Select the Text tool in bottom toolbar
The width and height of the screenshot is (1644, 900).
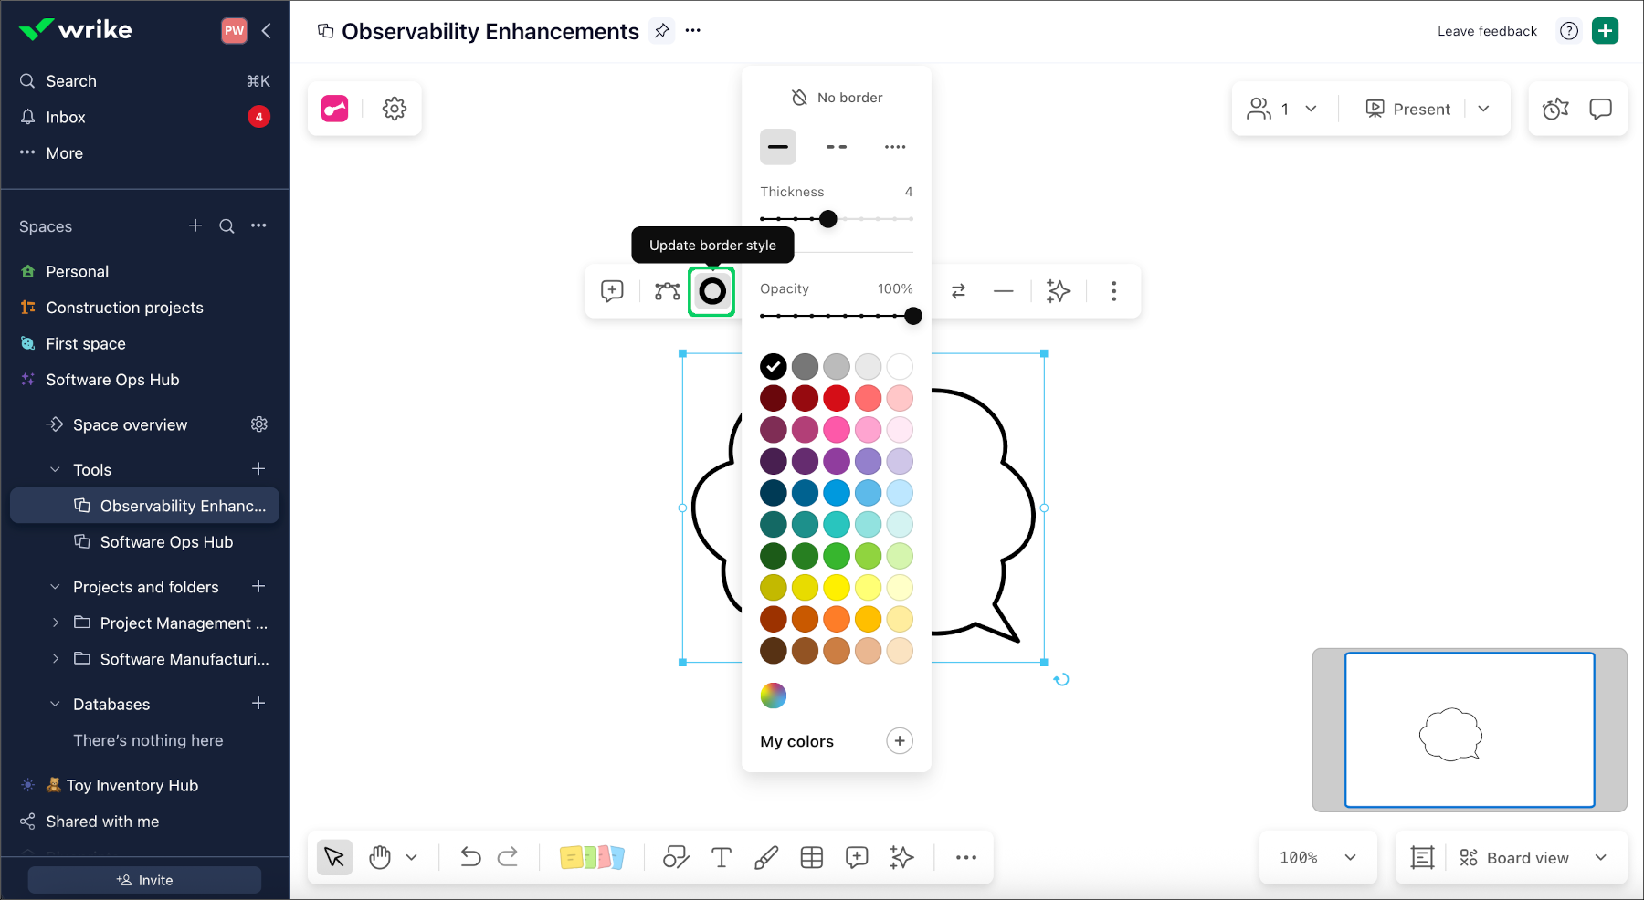point(721,857)
